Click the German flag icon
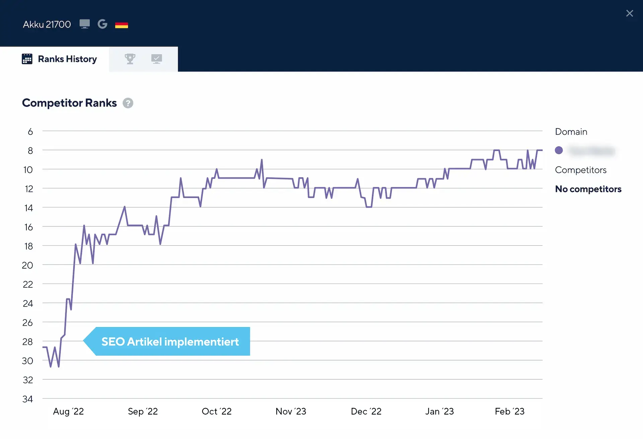 (x=122, y=25)
